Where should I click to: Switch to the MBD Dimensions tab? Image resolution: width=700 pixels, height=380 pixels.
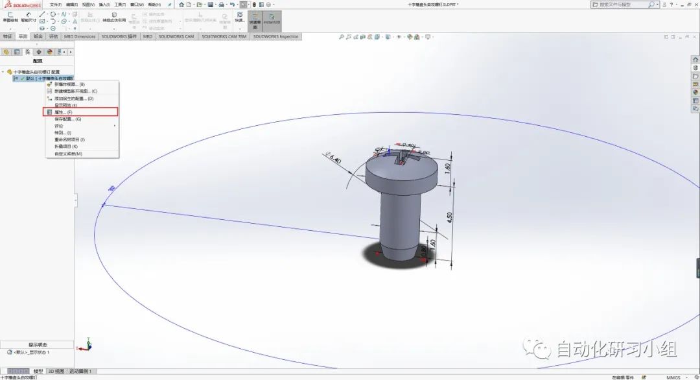tap(80, 36)
